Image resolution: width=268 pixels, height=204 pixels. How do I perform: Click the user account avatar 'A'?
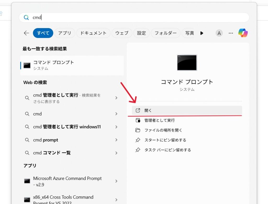click(219, 33)
